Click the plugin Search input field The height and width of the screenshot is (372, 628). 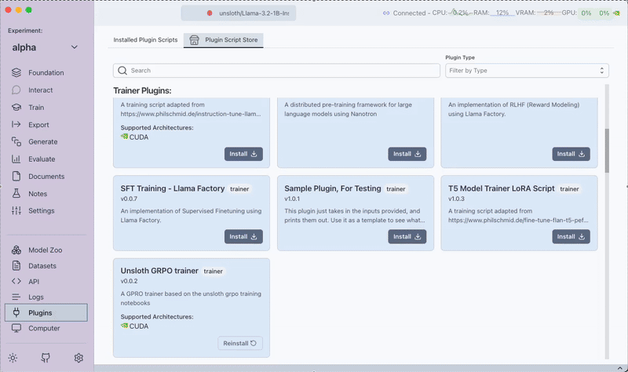tap(276, 71)
